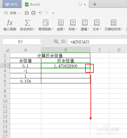This screenshot has height=138, width=127.
Task: Open the 文件 menu
Action: [13, 13]
